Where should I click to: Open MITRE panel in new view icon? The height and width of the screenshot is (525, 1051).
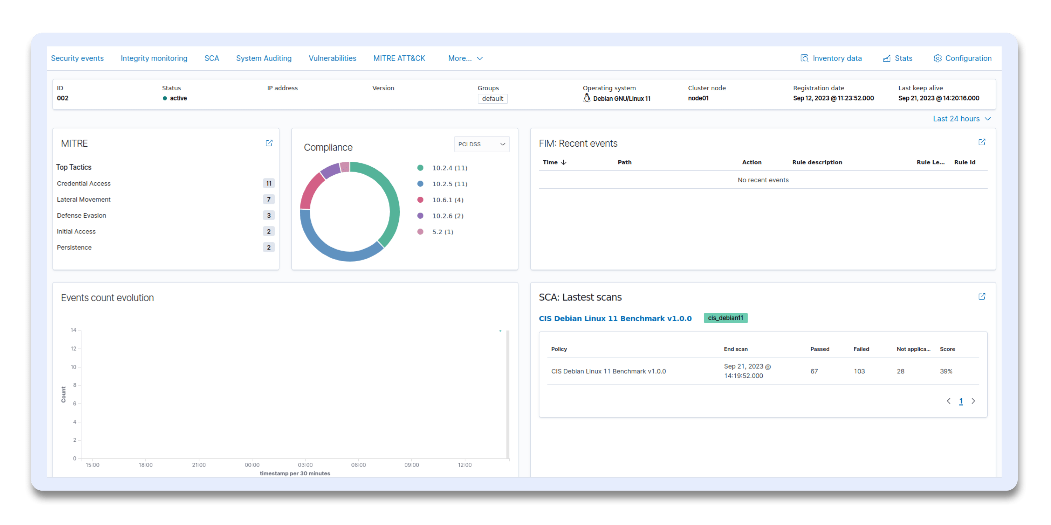click(269, 143)
